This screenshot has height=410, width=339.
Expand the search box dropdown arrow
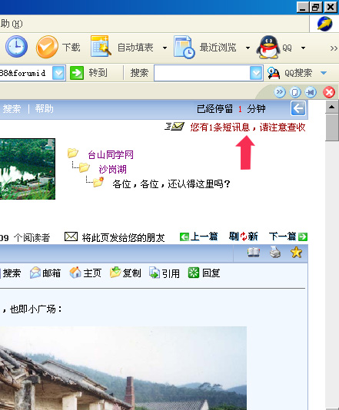(x=256, y=73)
